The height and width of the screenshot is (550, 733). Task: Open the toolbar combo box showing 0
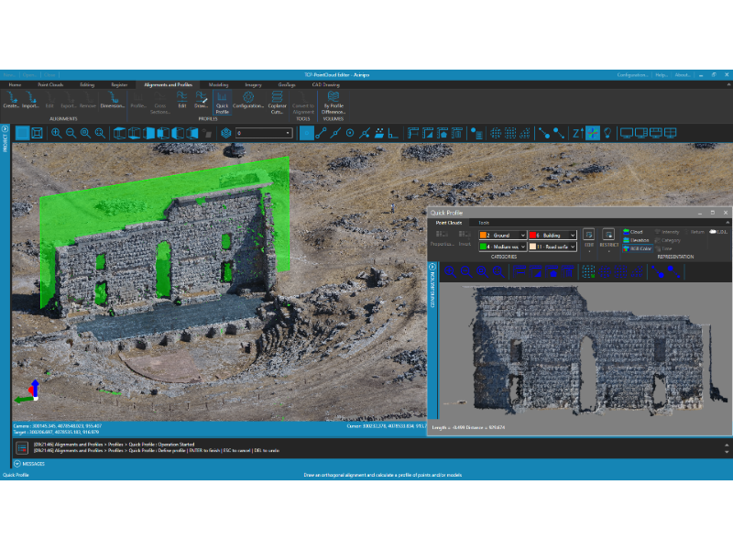tap(264, 133)
